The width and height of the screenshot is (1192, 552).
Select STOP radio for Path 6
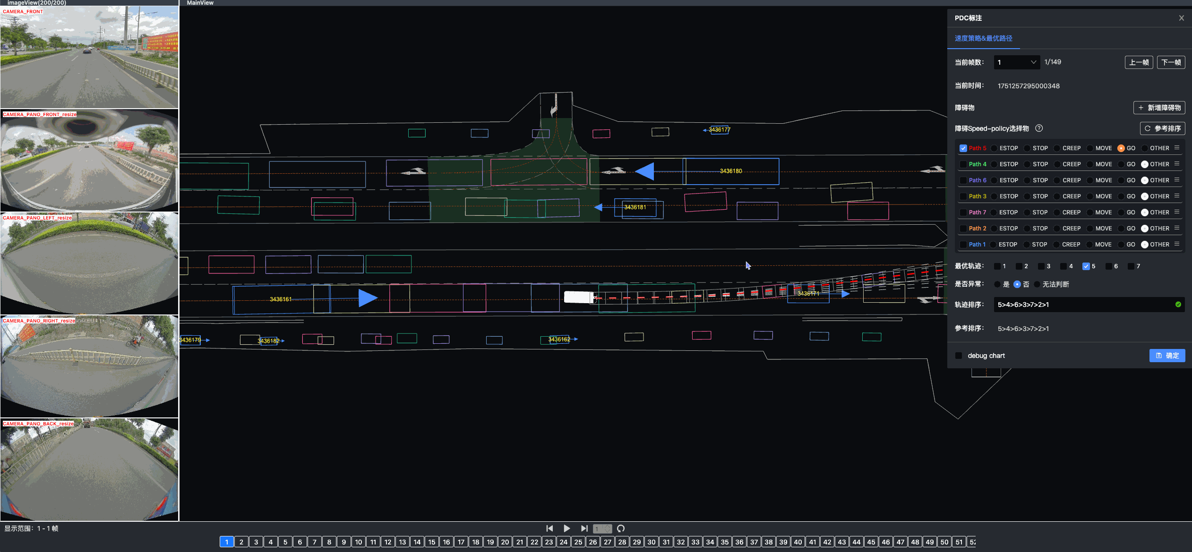coord(1027,180)
